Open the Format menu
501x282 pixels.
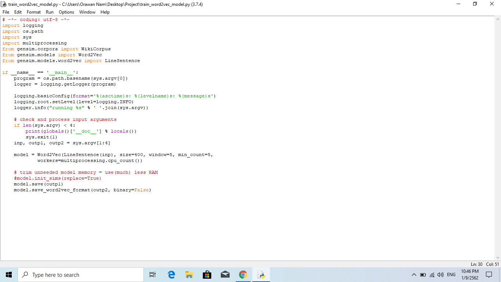(33, 12)
